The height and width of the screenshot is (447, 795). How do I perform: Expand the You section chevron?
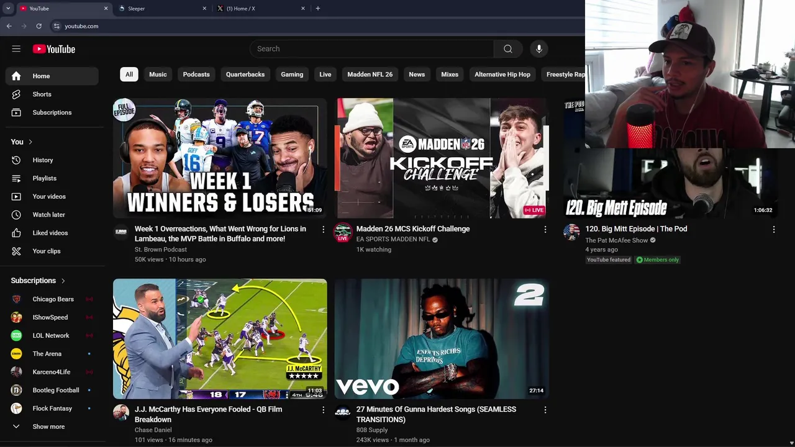[x=30, y=142]
